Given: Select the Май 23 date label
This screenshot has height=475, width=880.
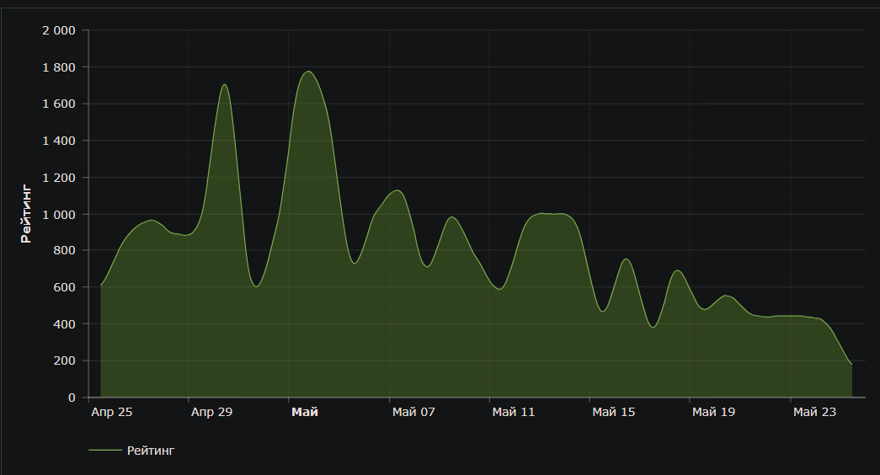Looking at the screenshot, I should [x=814, y=412].
